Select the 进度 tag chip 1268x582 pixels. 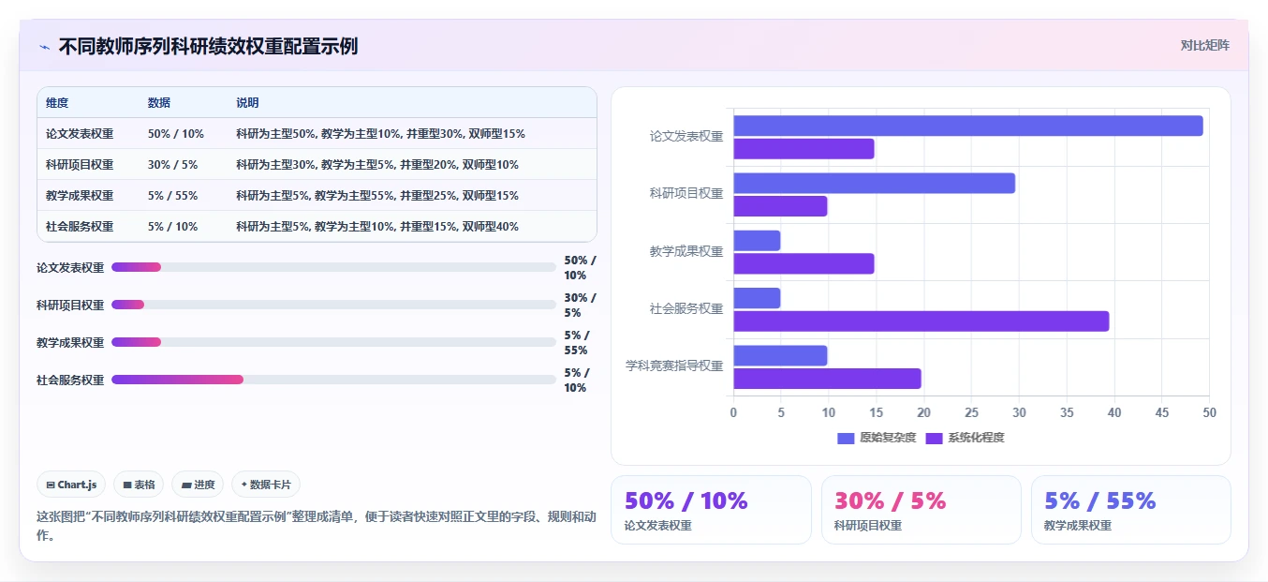coord(199,485)
